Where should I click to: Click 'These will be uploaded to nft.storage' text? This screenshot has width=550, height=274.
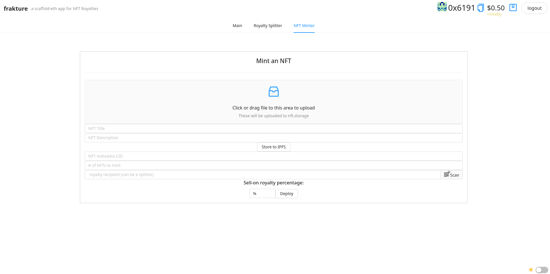(x=273, y=116)
